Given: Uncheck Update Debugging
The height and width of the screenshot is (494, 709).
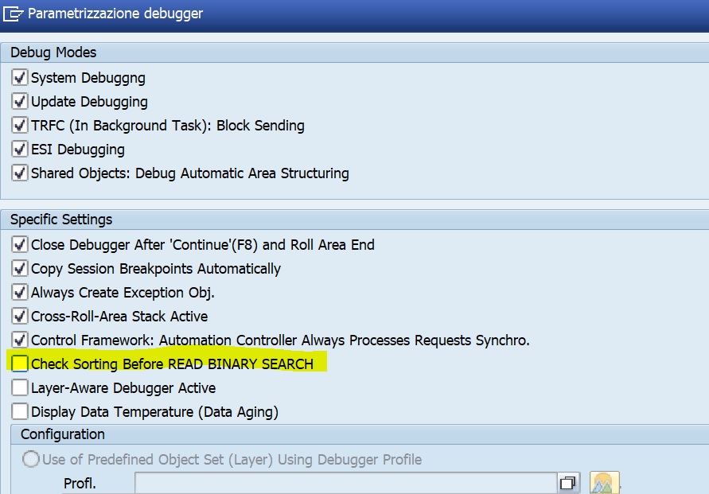Looking at the screenshot, I should [18, 101].
